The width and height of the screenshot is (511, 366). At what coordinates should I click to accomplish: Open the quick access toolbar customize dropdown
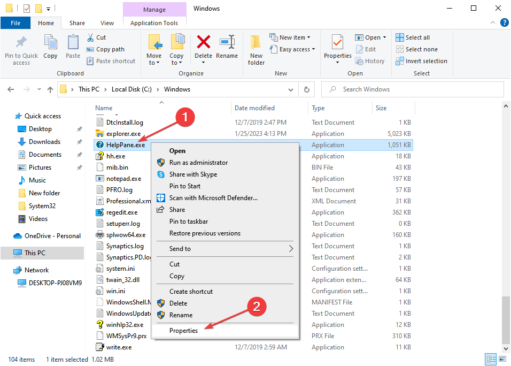pos(48,9)
